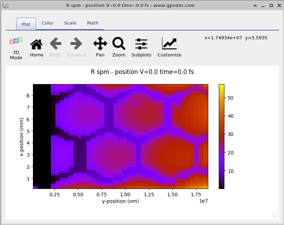Screen dimensions: 284x225
Task: Switch to the Color tab
Action: click(47, 23)
